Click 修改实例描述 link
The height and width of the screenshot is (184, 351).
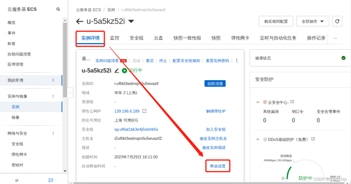pyautogui.click(x=214, y=148)
